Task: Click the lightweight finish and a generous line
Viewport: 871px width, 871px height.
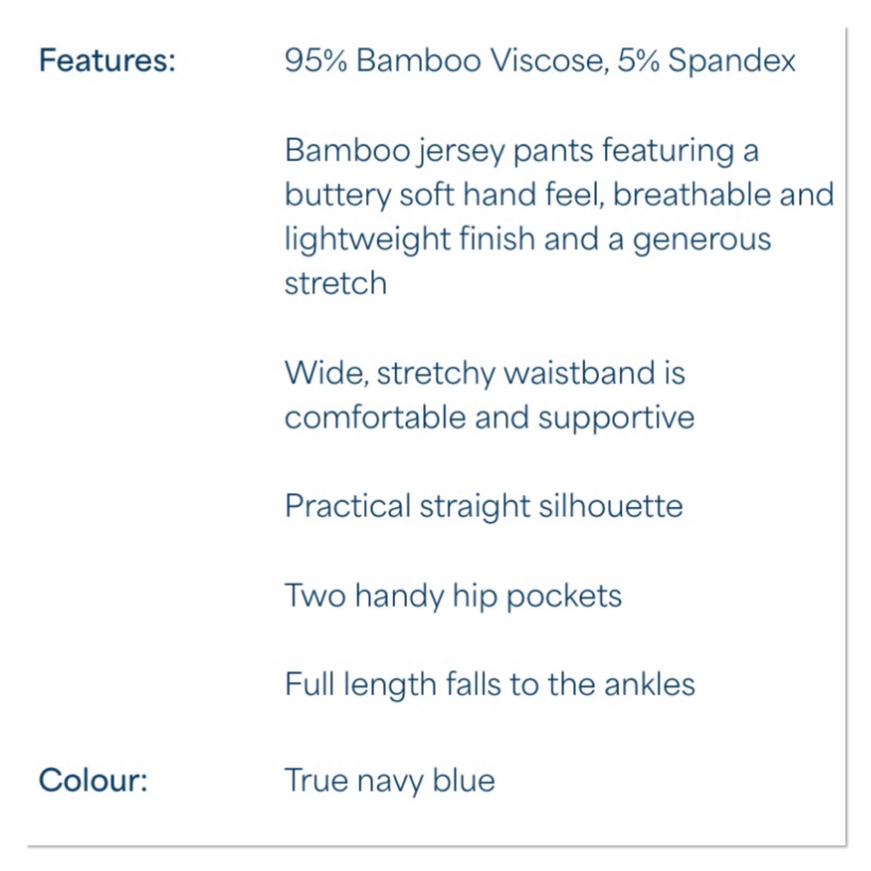Action: coord(527,240)
